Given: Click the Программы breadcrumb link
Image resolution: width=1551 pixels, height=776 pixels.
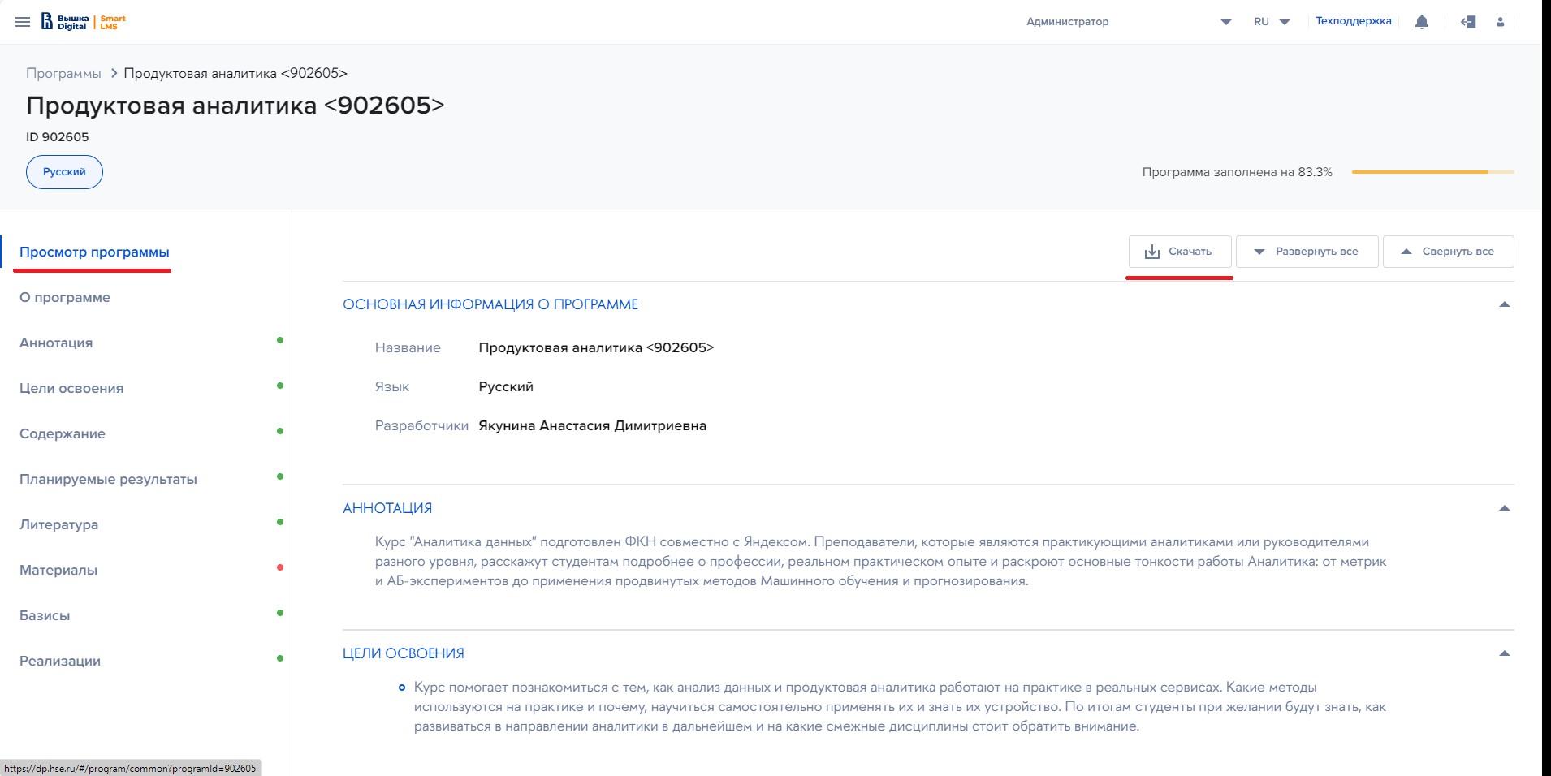Looking at the screenshot, I should (x=63, y=73).
